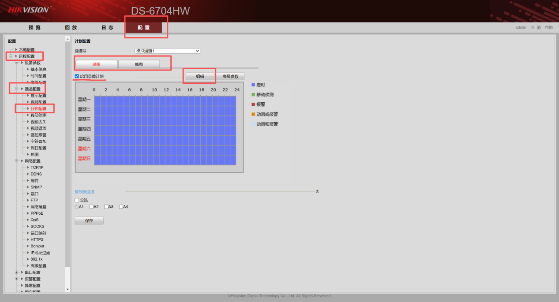Viewport: 559px width, 302px height.
Task: Collapse the 远程配置 tree node minus icon
Action: (11, 56)
